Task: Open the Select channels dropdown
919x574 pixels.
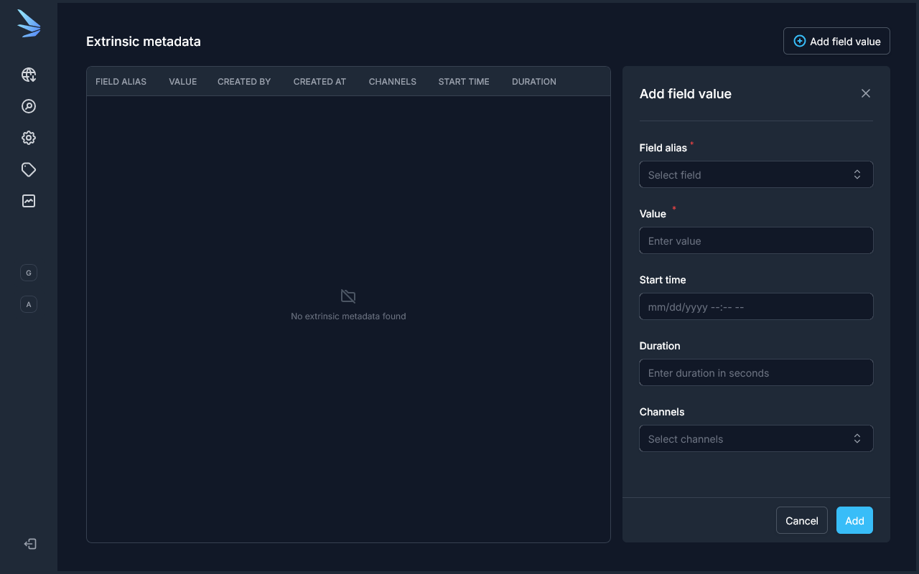Action: click(756, 438)
